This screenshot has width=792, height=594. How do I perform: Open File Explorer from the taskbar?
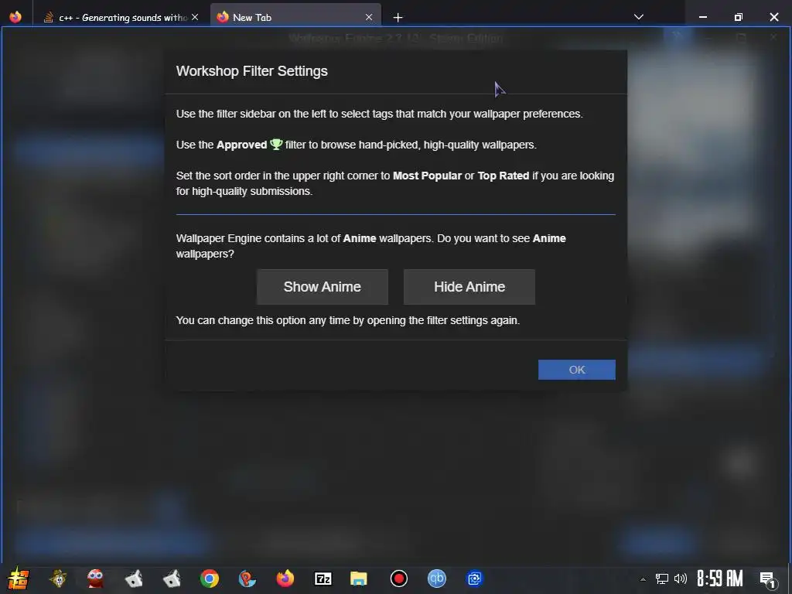(359, 579)
